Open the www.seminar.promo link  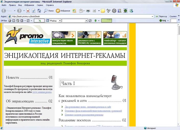click(42, 92)
